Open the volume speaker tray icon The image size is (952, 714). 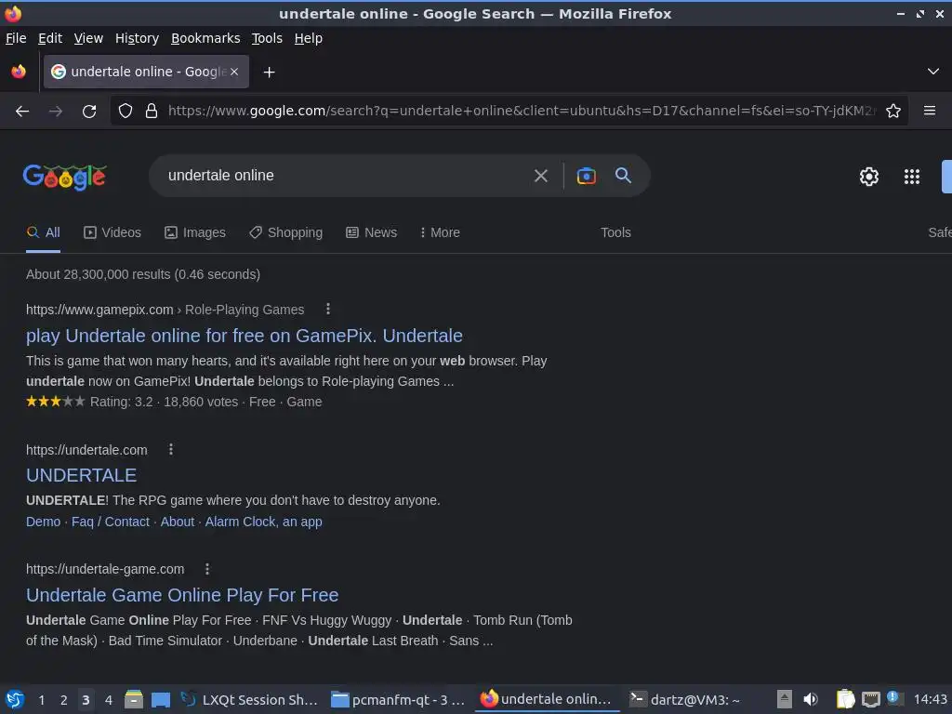811,699
